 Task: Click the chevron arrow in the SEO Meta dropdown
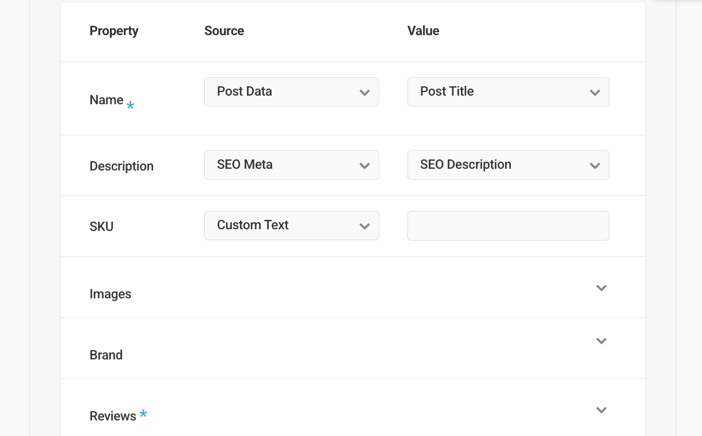[x=364, y=166]
